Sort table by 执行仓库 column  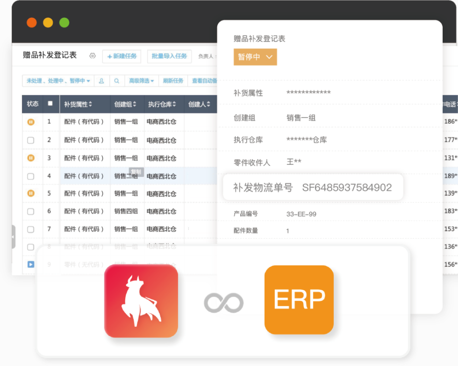tap(162, 104)
